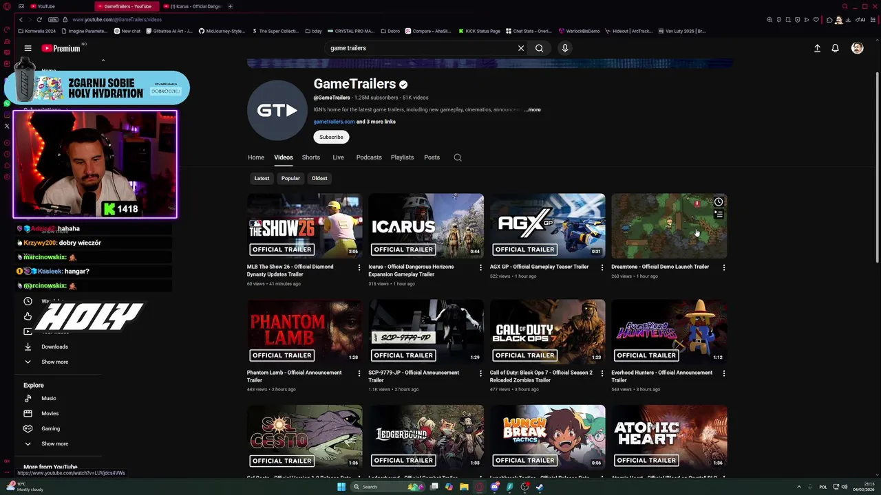Open the browser easy setup menu icon
This screenshot has height=495, width=881.
click(873, 20)
